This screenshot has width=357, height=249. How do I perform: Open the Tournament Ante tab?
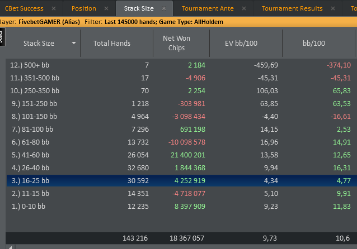[209, 9]
